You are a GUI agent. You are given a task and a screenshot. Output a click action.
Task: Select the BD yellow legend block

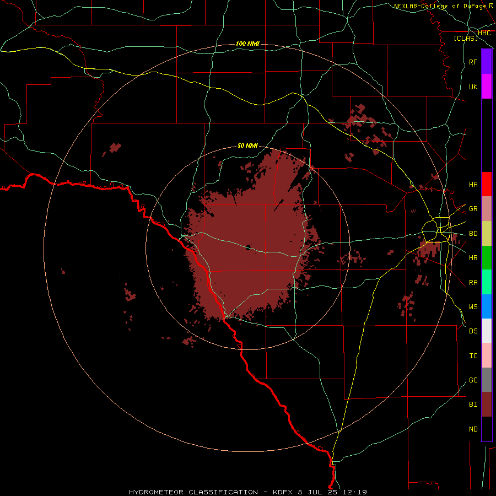(487, 234)
